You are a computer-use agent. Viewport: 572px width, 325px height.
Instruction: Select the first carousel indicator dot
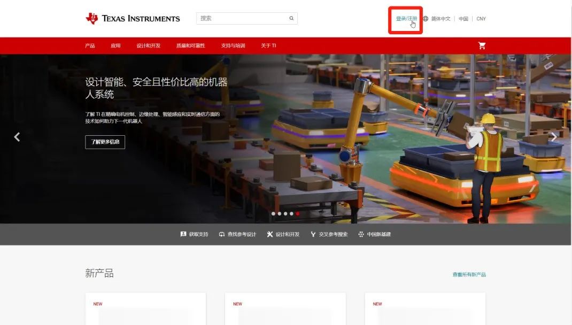tap(274, 213)
